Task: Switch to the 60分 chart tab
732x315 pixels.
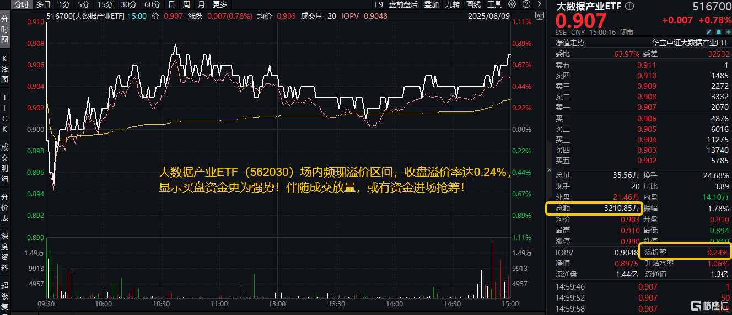Action: (x=152, y=4)
